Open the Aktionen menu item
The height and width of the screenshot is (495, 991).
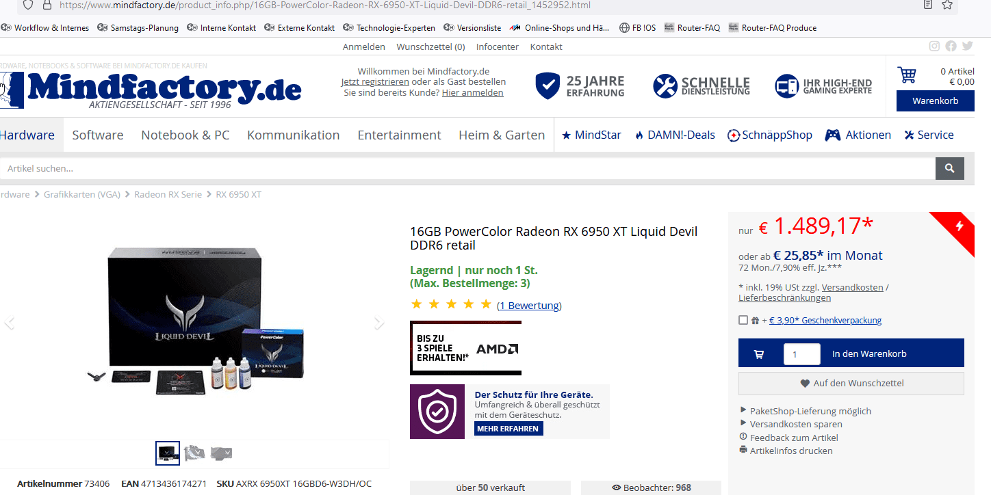point(858,135)
